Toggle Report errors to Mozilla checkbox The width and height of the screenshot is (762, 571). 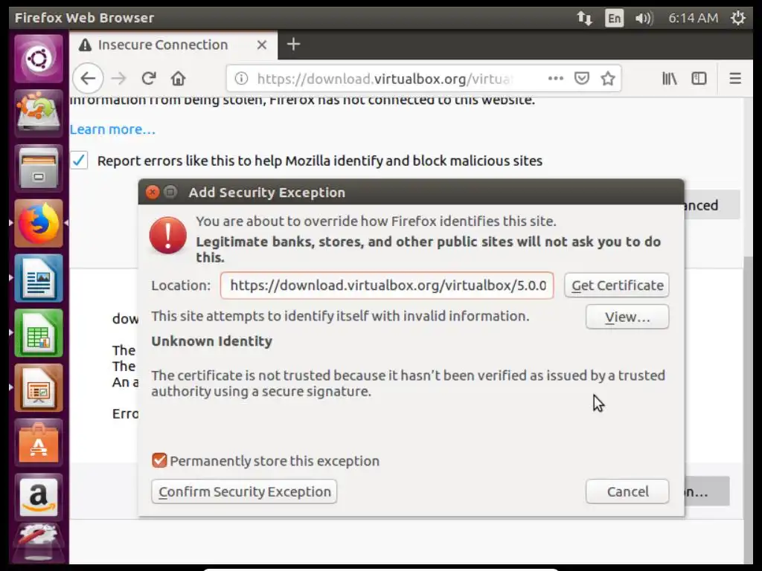tap(79, 161)
